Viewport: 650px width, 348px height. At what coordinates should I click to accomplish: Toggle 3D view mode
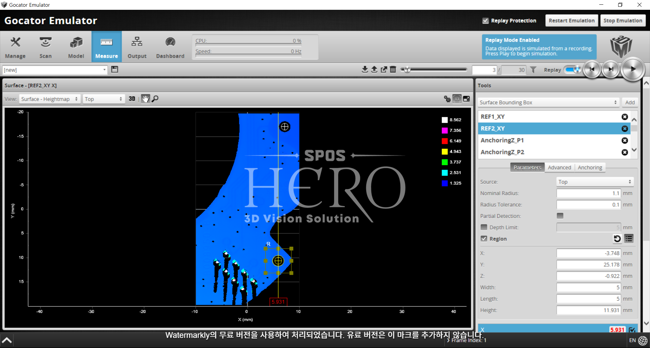132,99
